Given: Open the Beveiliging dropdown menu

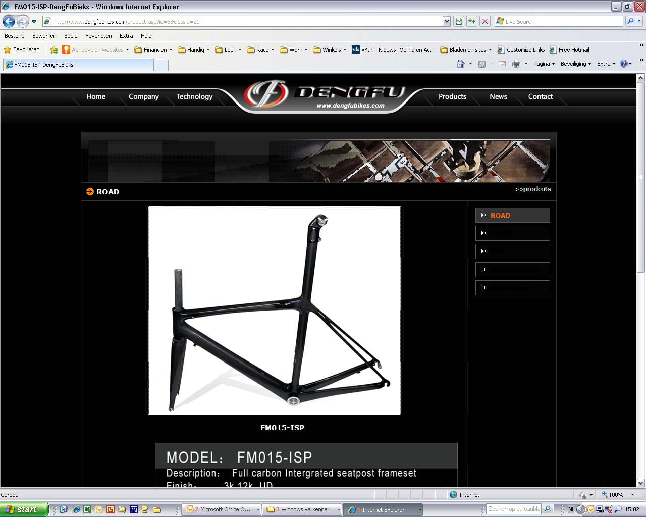Looking at the screenshot, I should [575, 64].
